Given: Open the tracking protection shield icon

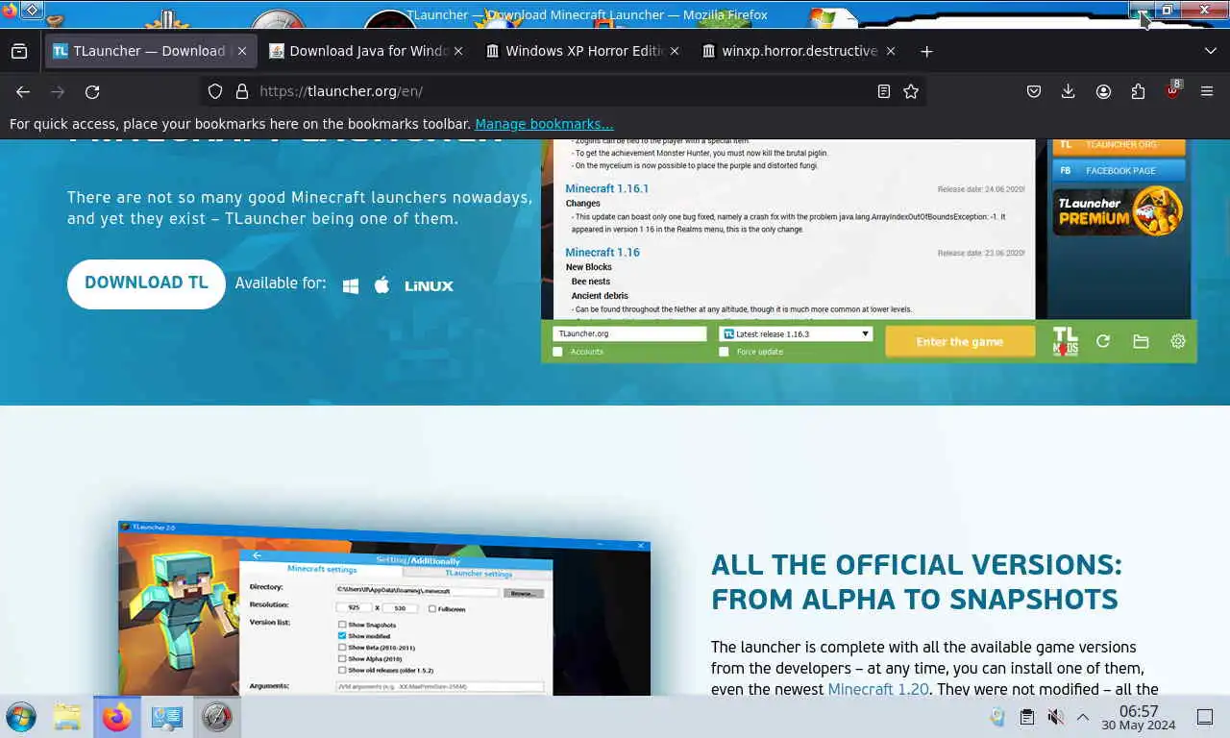Looking at the screenshot, I should pos(215,91).
